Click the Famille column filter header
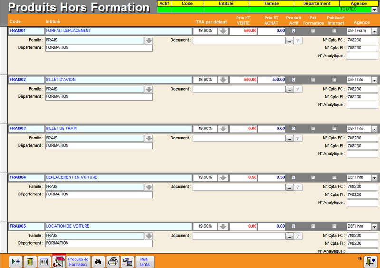 coord(271,3)
